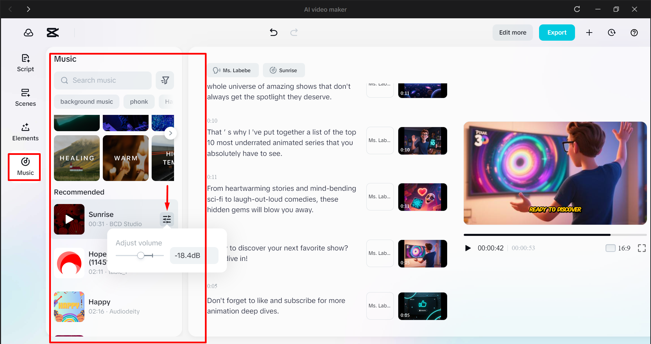Expand more music genre categories
Screen dimensions: 651x344
[x=171, y=133]
